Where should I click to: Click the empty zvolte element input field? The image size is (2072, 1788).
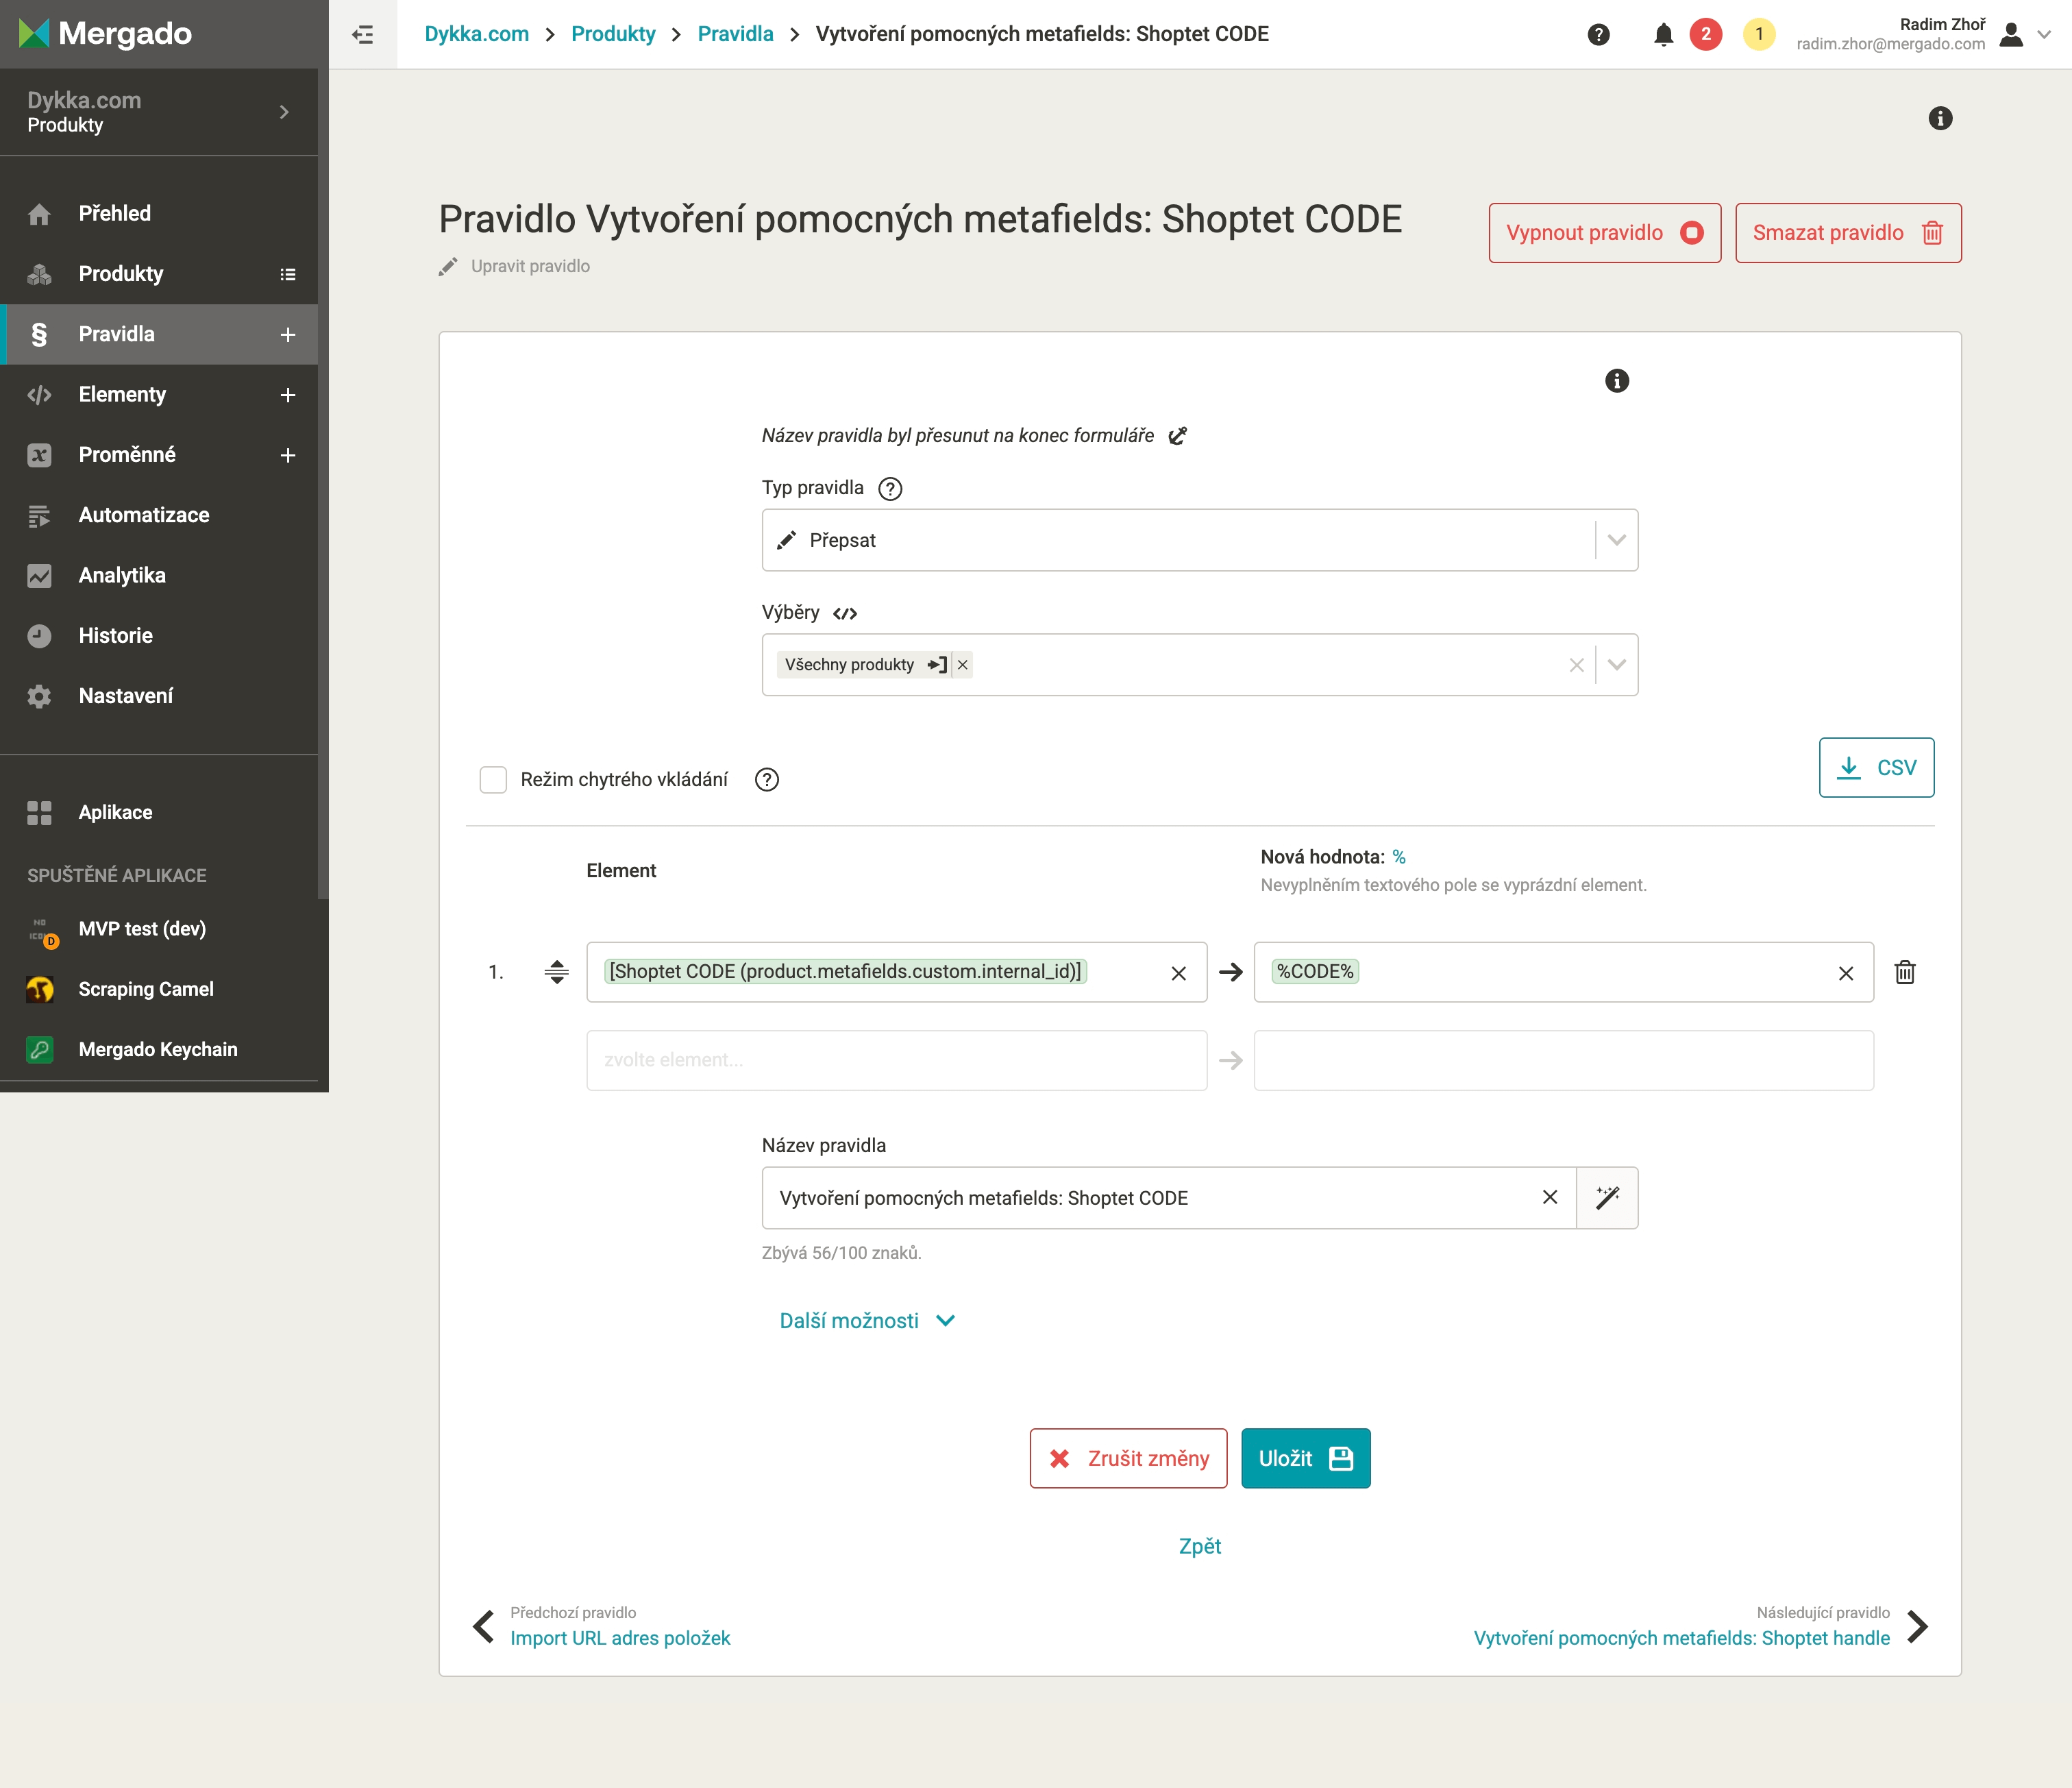tap(896, 1060)
